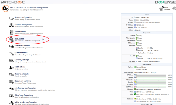Click the Currency settings icon
The width and height of the screenshot is (176, 105).
tap(11, 61)
